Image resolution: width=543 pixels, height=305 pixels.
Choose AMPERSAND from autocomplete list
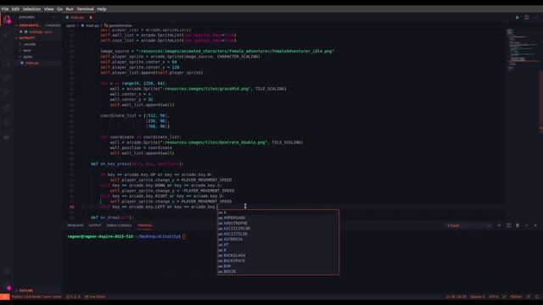click(x=277, y=218)
